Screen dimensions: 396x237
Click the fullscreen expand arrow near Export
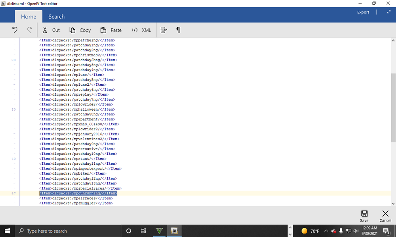coord(388,12)
